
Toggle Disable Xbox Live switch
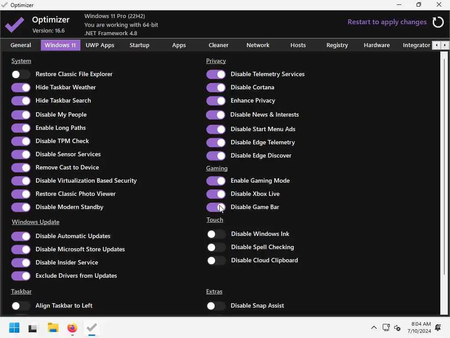[x=216, y=194]
